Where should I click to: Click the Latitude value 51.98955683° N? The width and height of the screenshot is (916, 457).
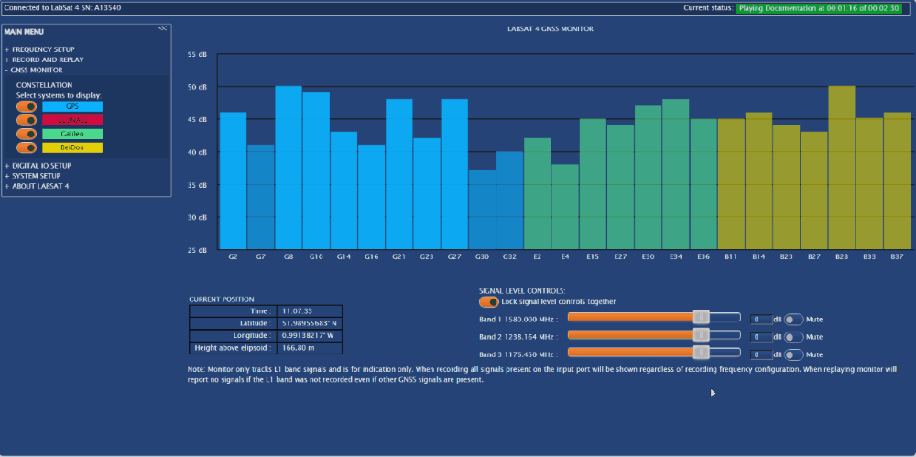click(x=309, y=323)
